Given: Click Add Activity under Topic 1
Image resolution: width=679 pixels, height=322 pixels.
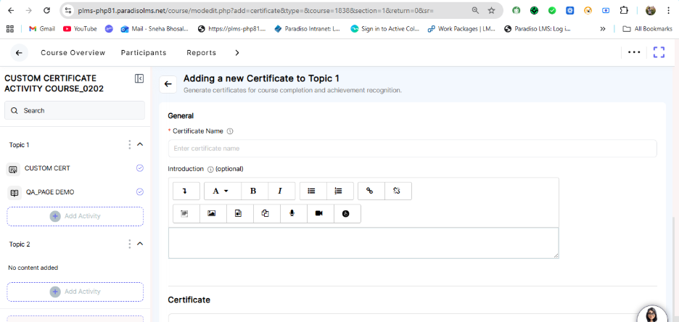Looking at the screenshot, I should click(x=75, y=216).
